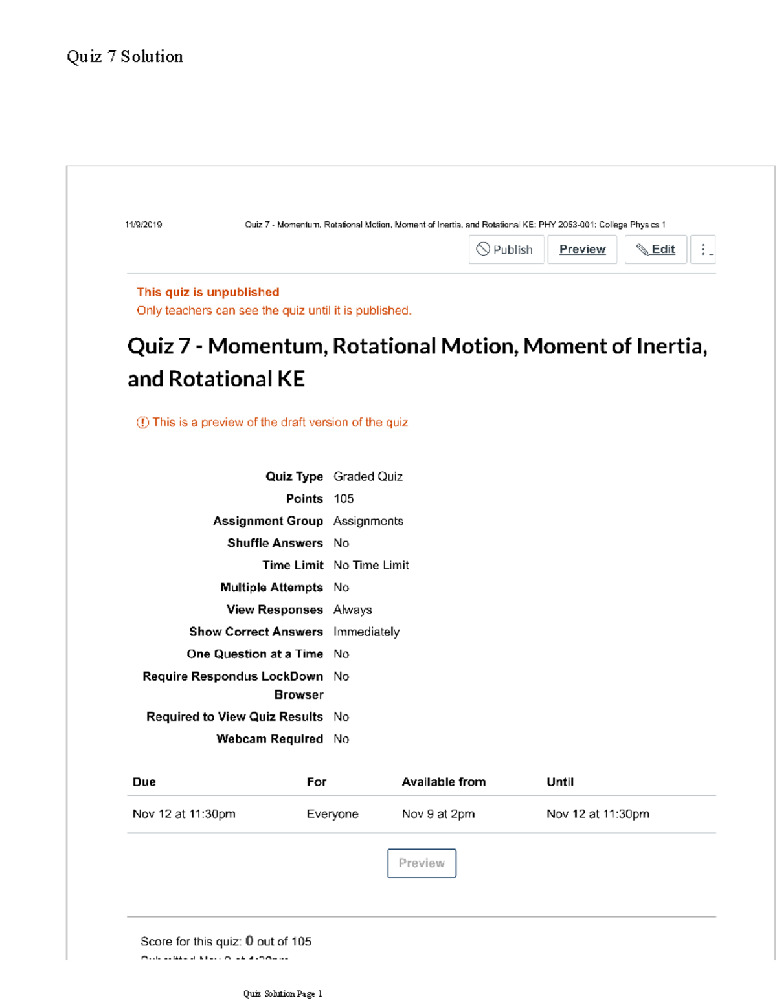Click the Points value 105

(343, 499)
